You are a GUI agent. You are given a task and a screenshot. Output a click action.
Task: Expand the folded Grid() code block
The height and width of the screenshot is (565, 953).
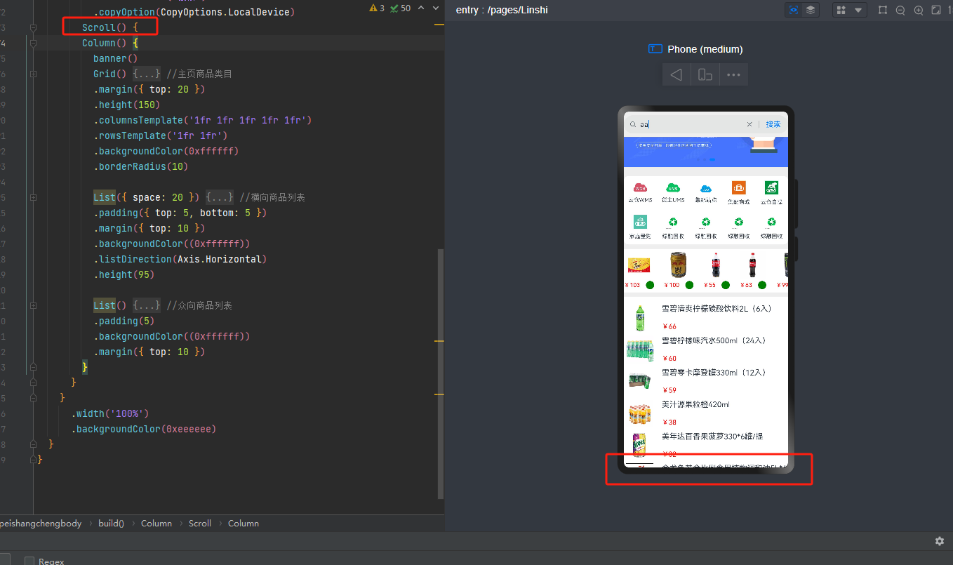tap(147, 74)
